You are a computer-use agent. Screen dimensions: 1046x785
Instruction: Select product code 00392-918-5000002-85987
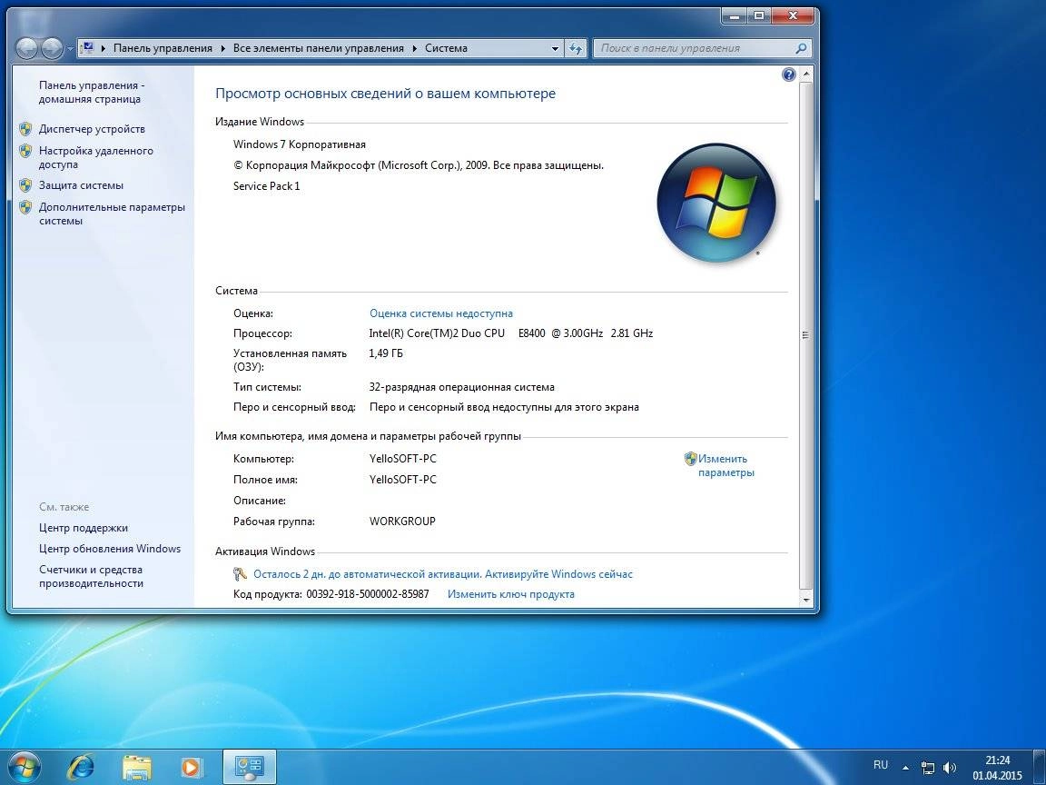tap(368, 594)
